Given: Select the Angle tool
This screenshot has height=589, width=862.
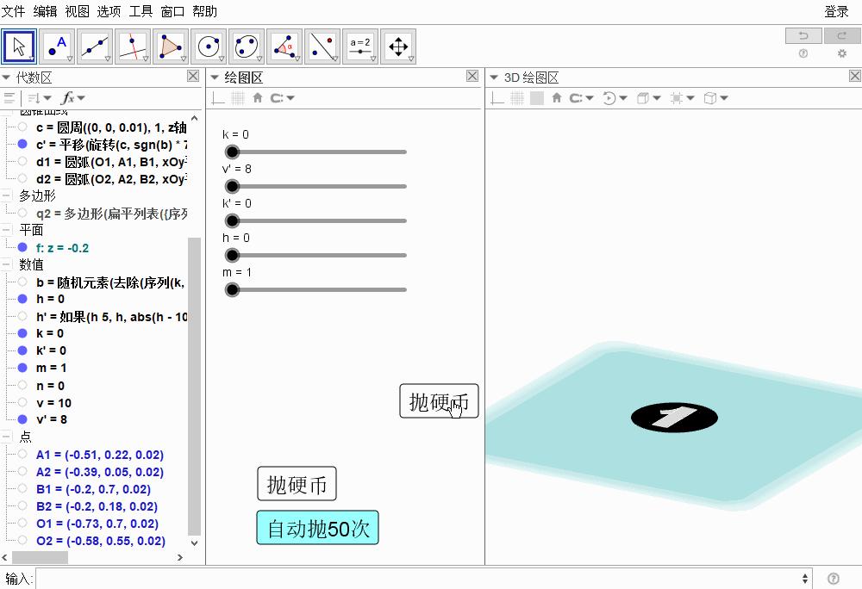Looking at the screenshot, I should 284,46.
